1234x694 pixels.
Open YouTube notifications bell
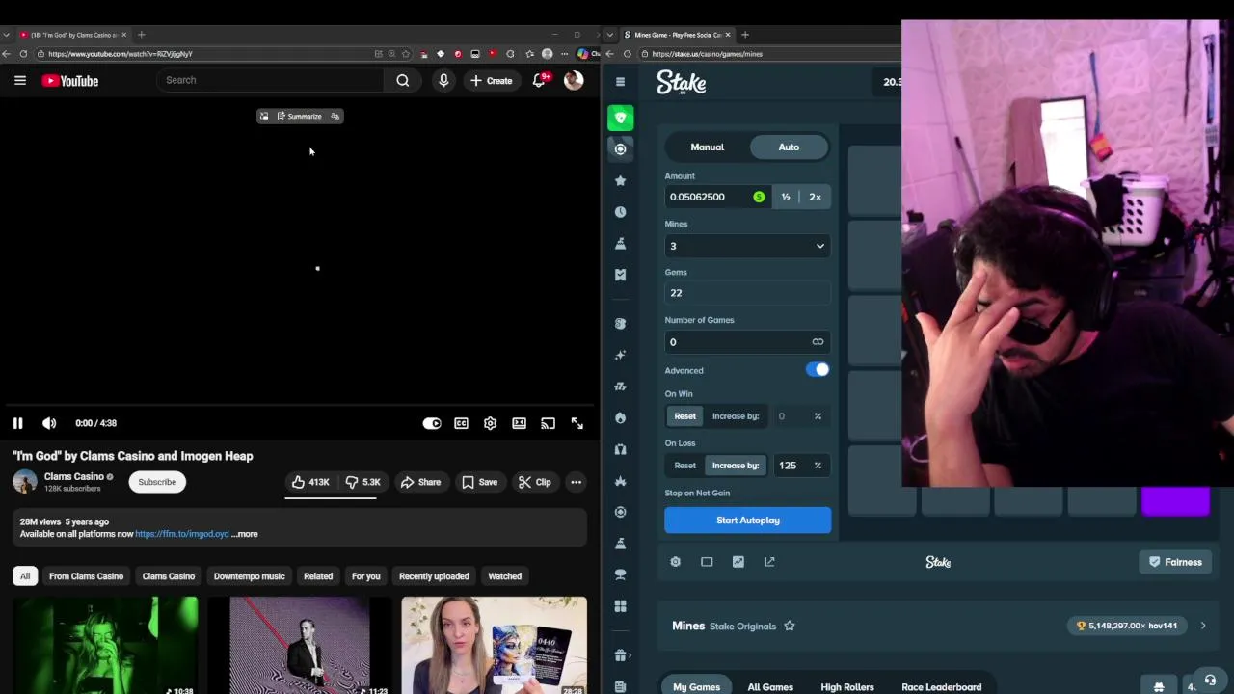point(539,81)
